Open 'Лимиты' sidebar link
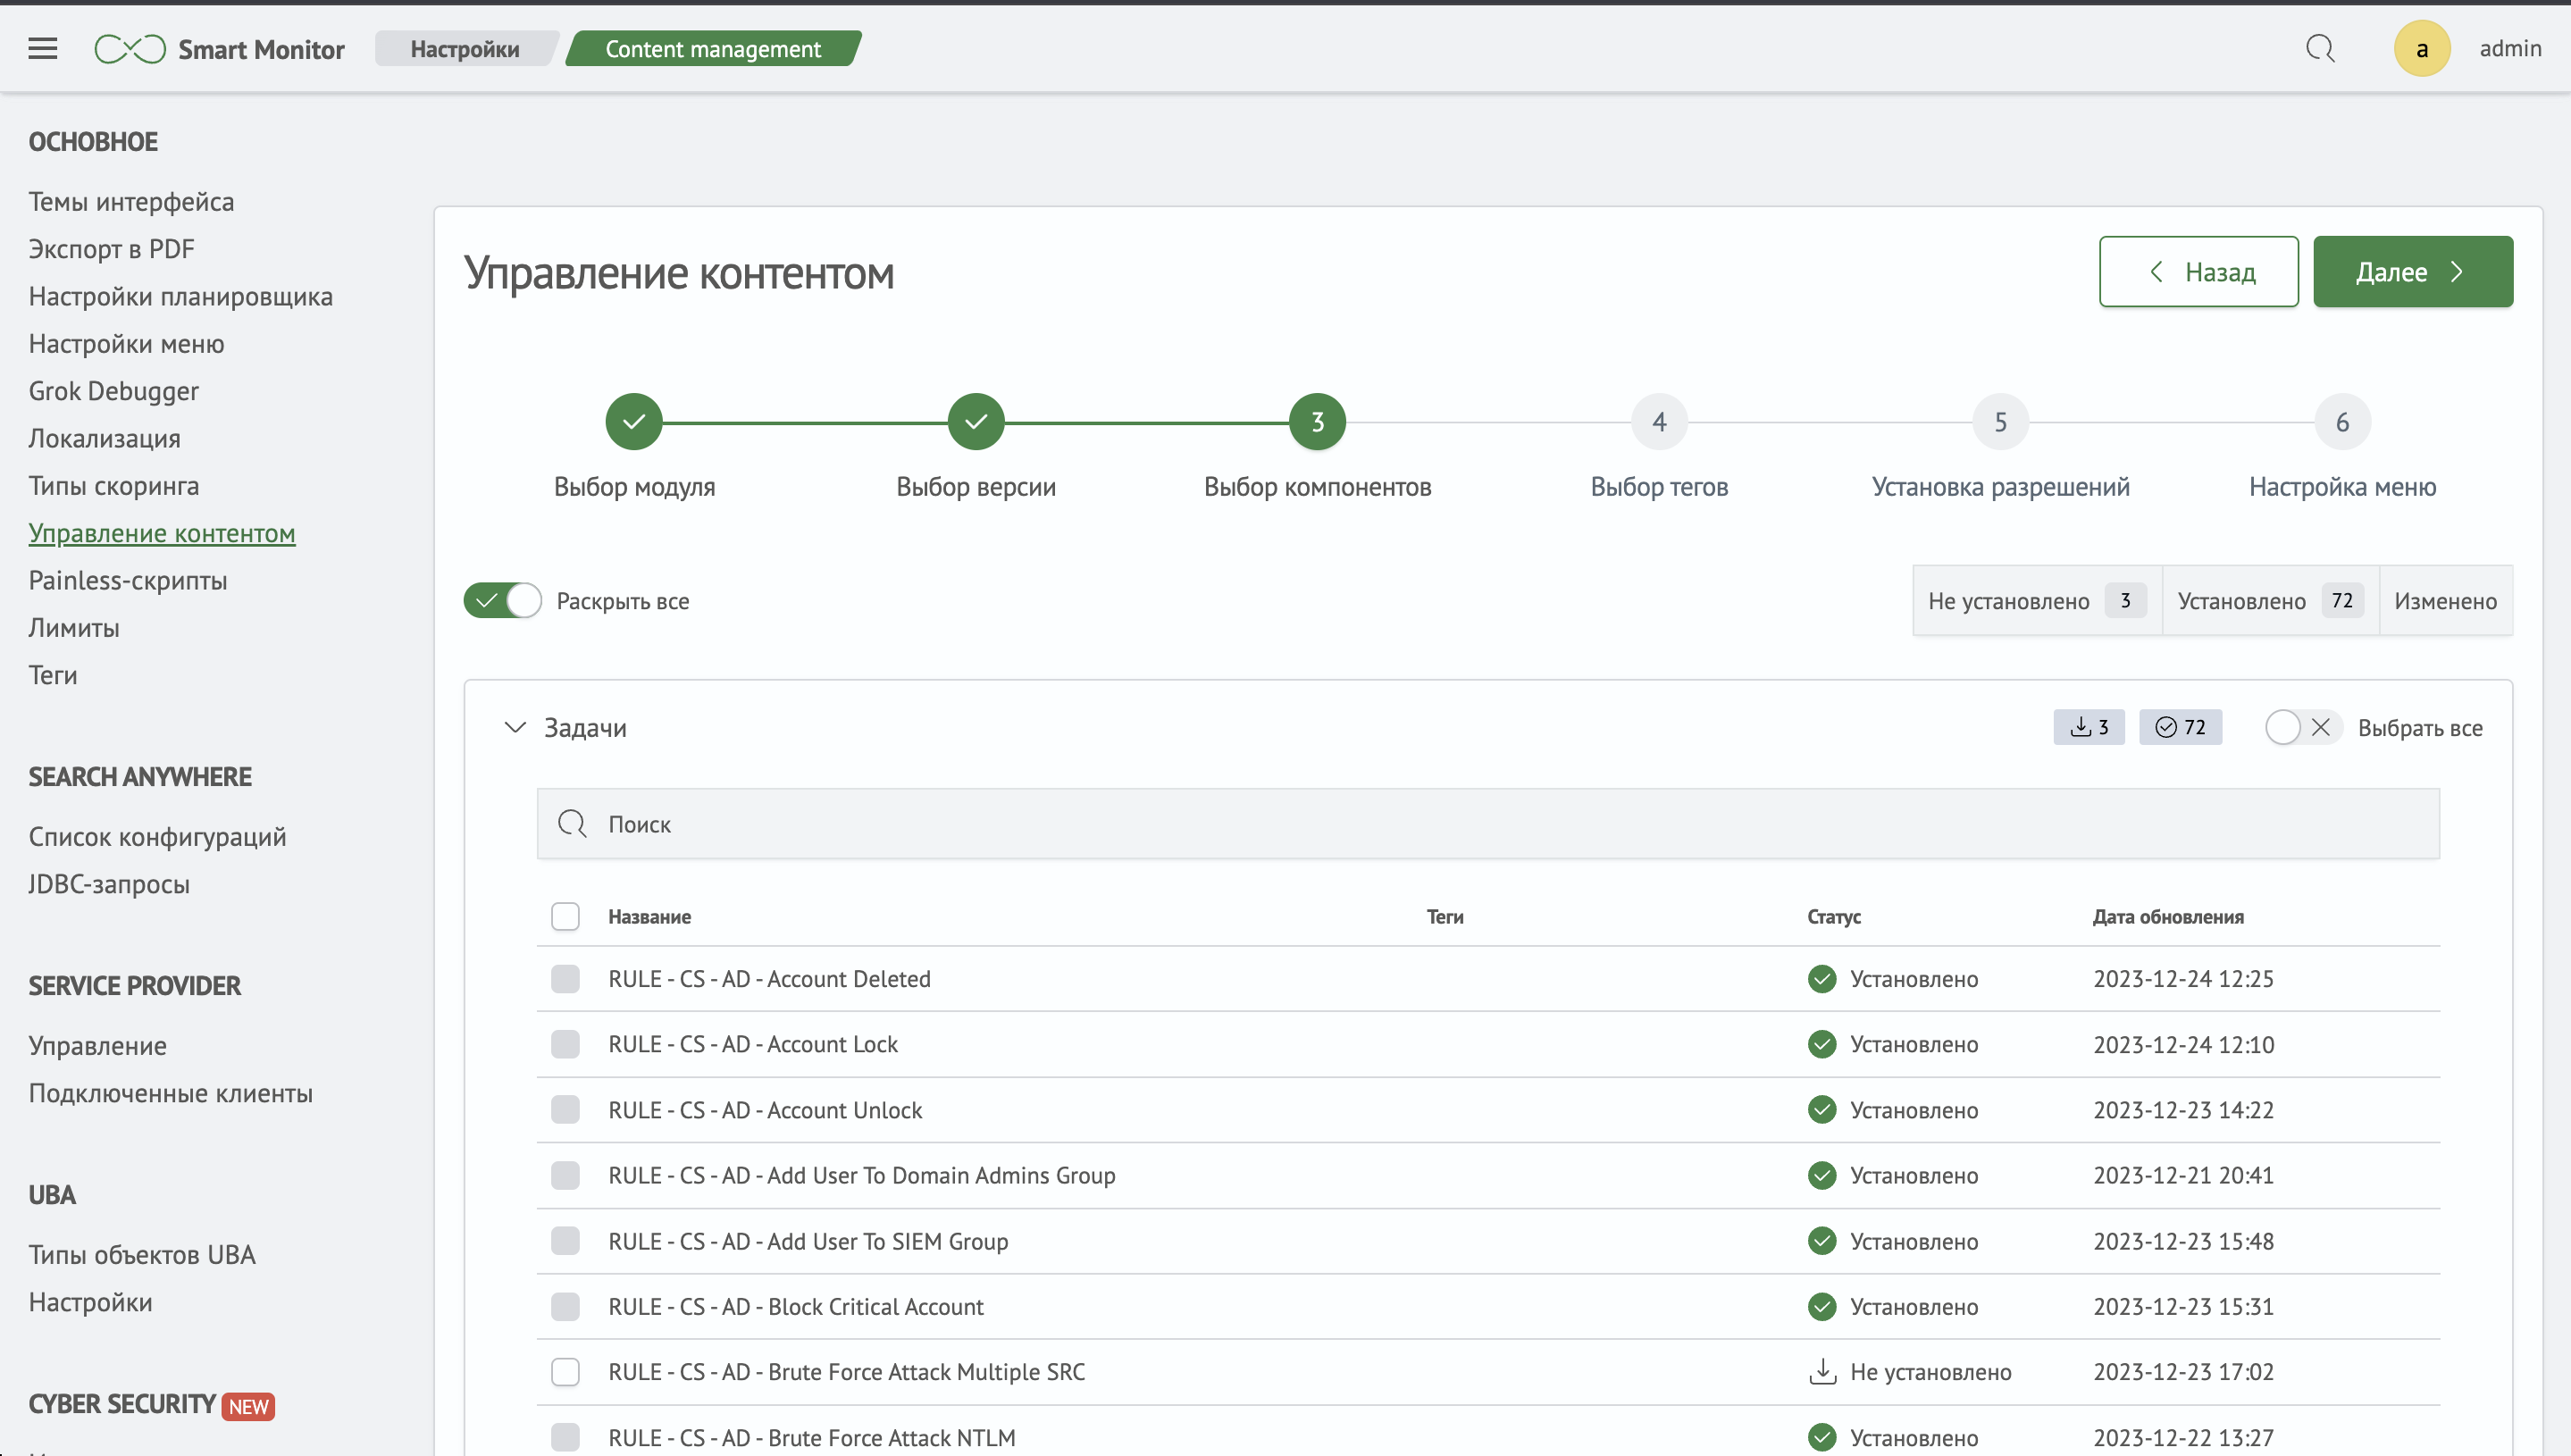 (x=74, y=628)
